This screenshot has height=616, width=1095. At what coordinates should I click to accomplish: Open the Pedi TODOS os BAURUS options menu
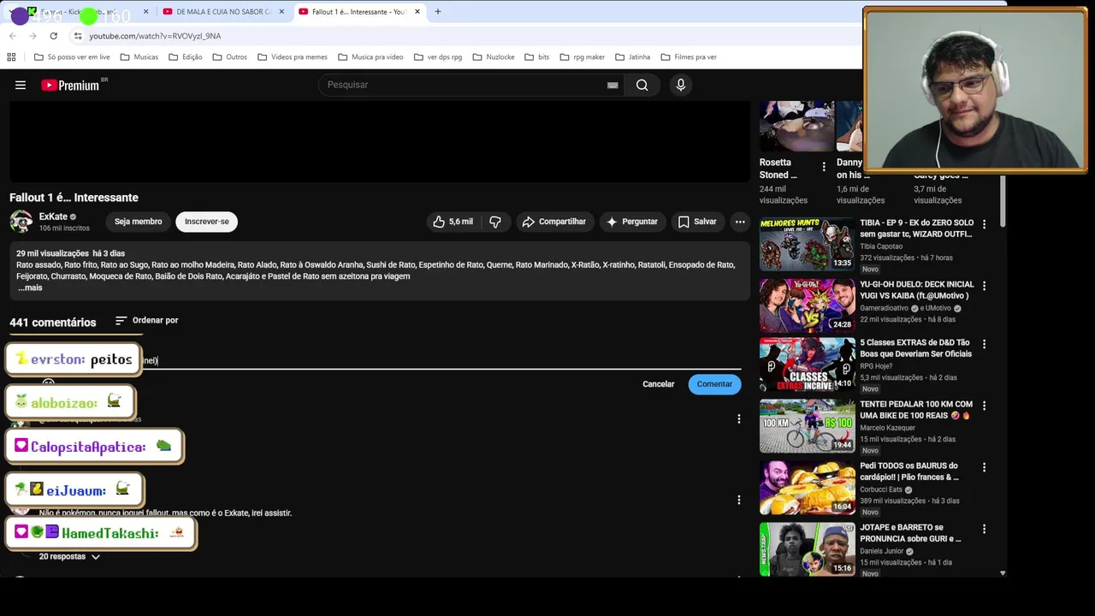click(x=984, y=467)
